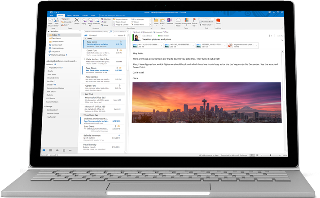Toggle the Unread/Read ribbon button

(x=178, y=22)
